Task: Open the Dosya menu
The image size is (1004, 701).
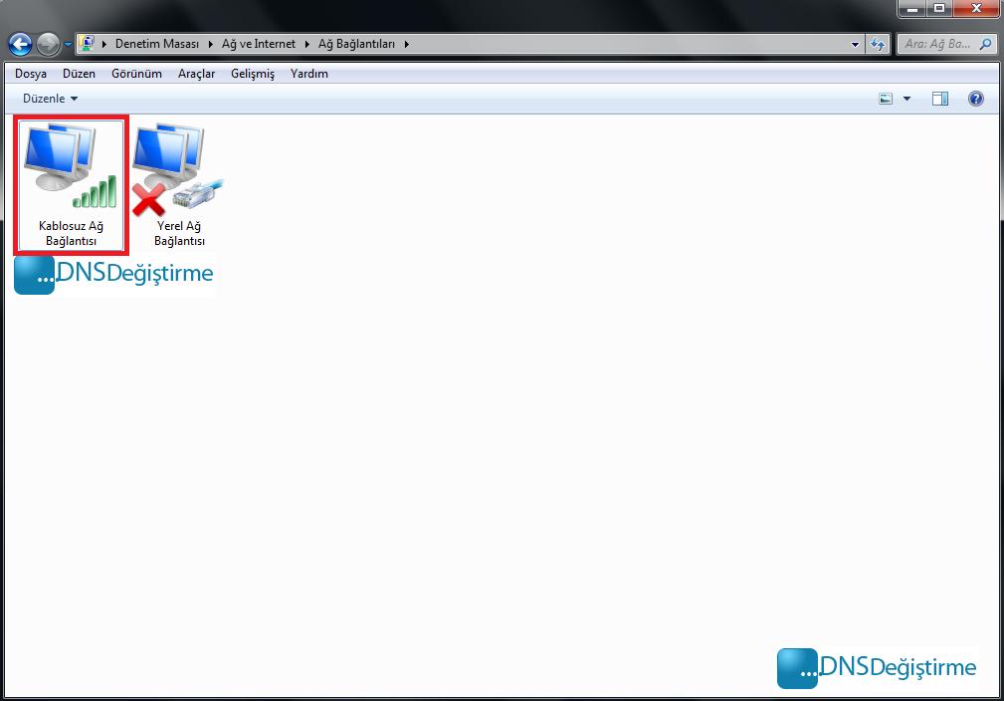Action: pyautogui.click(x=31, y=74)
